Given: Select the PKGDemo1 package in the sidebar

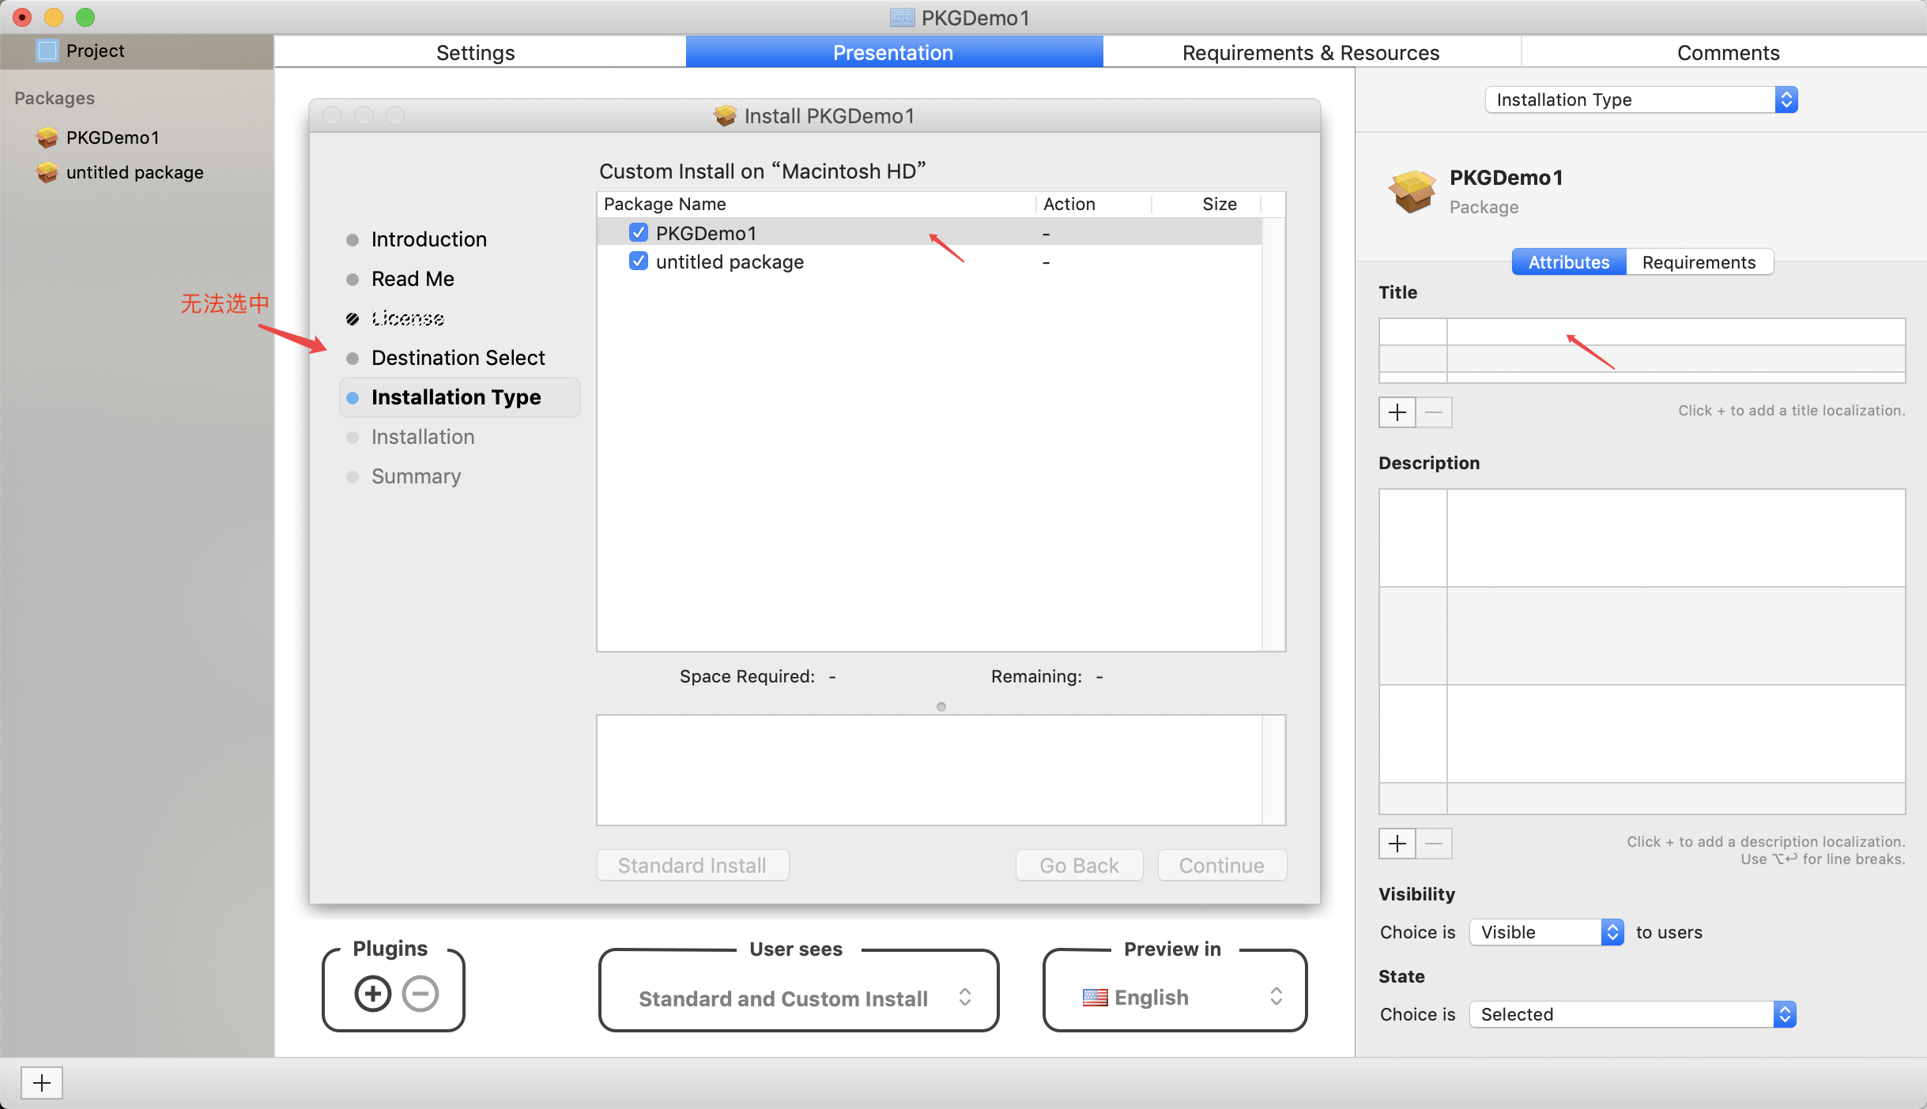Looking at the screenshot, I should click(x=113, y=137).
